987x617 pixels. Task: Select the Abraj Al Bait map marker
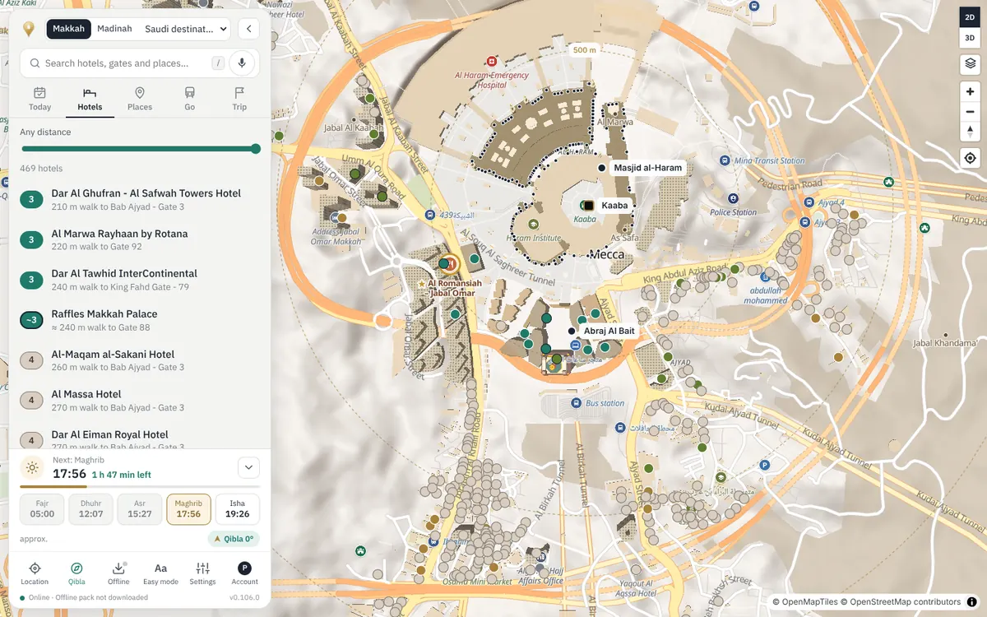tap(572, 331)
